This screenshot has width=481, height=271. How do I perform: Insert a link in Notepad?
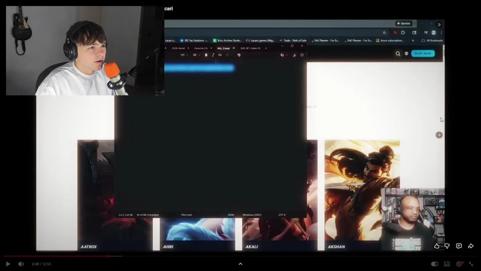coord(220,55)
